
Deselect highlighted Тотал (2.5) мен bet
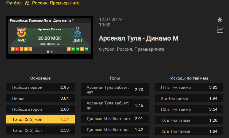coord(40,119)
